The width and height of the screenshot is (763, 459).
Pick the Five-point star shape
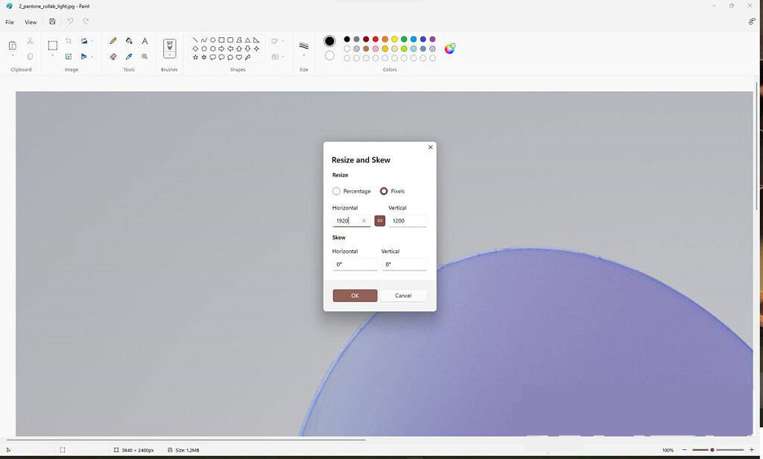(195, 57)
